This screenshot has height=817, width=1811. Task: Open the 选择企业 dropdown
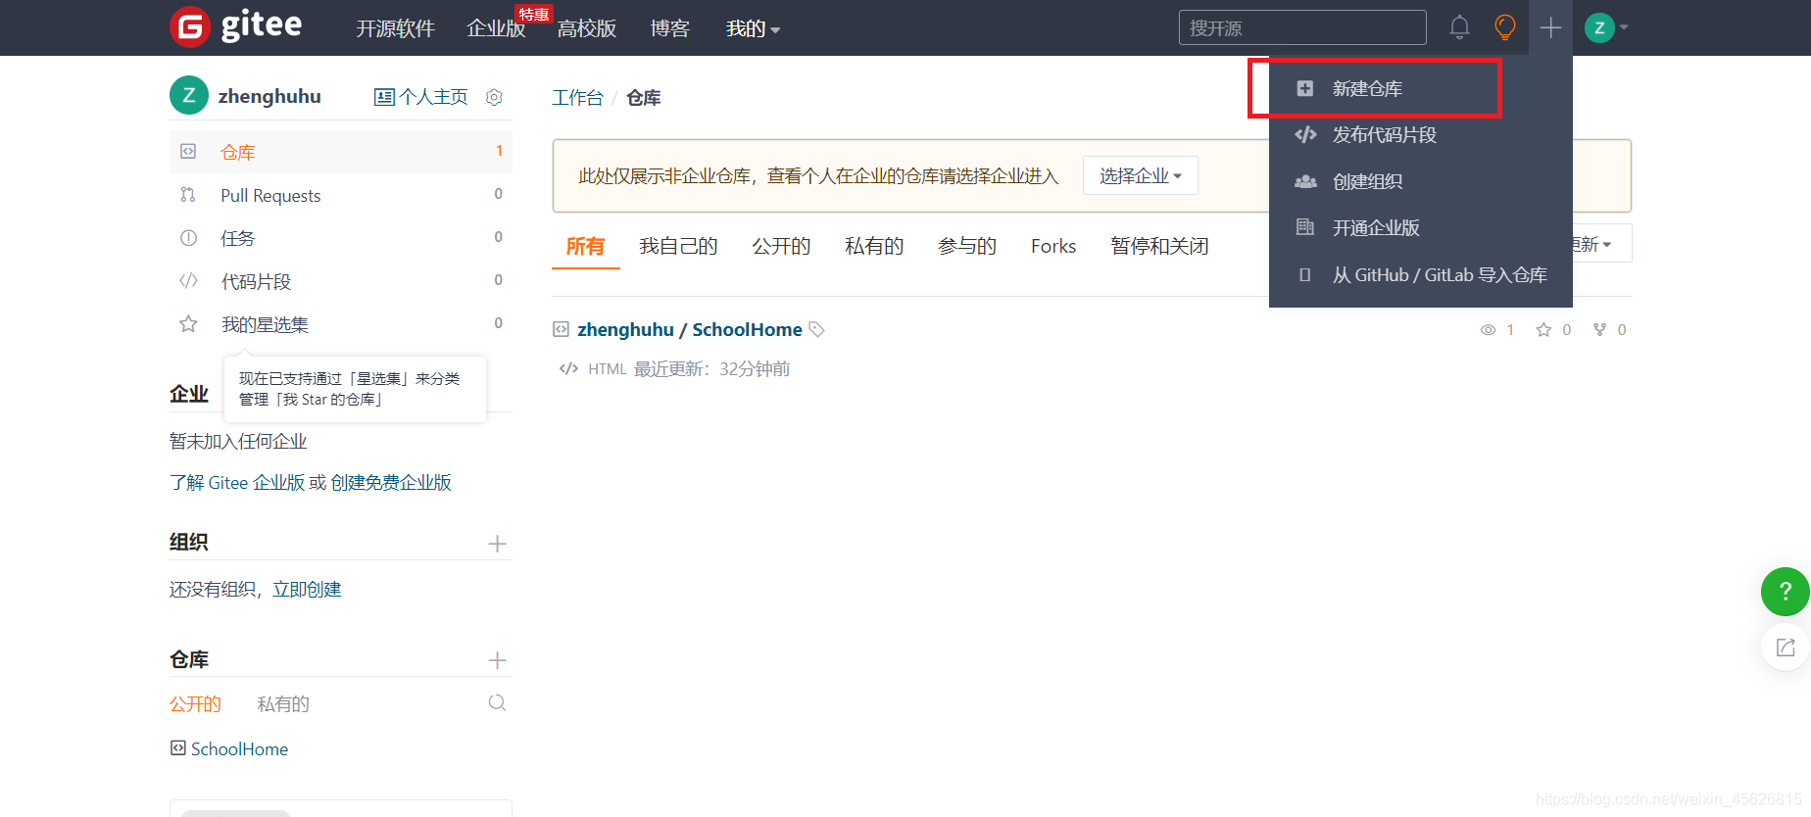pyautogui.click(x=1140, y=175)
